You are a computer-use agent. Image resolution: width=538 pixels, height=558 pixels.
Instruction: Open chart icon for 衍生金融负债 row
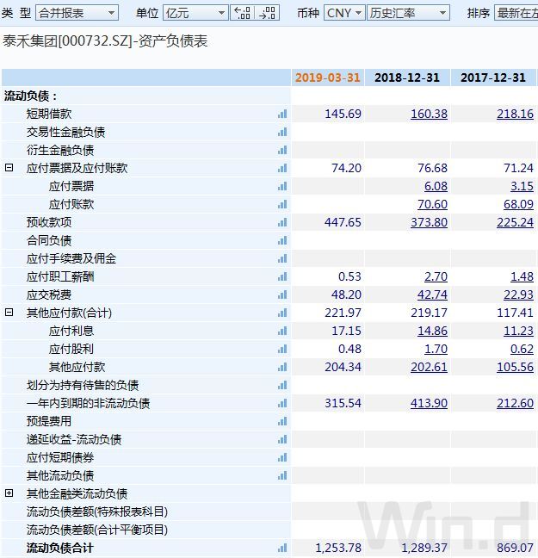coord(282,150)
